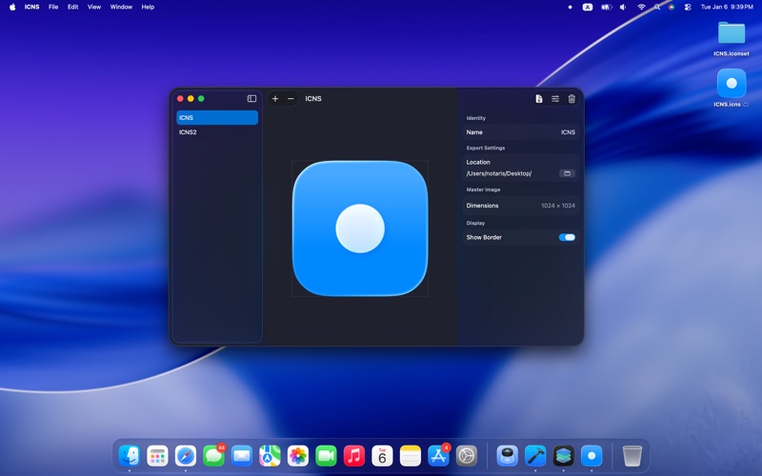
Task: Click the ICNS app icon in the dock
Action: click(592, 456)
